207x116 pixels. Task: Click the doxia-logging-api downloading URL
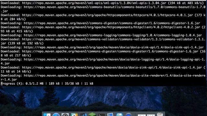114,59
